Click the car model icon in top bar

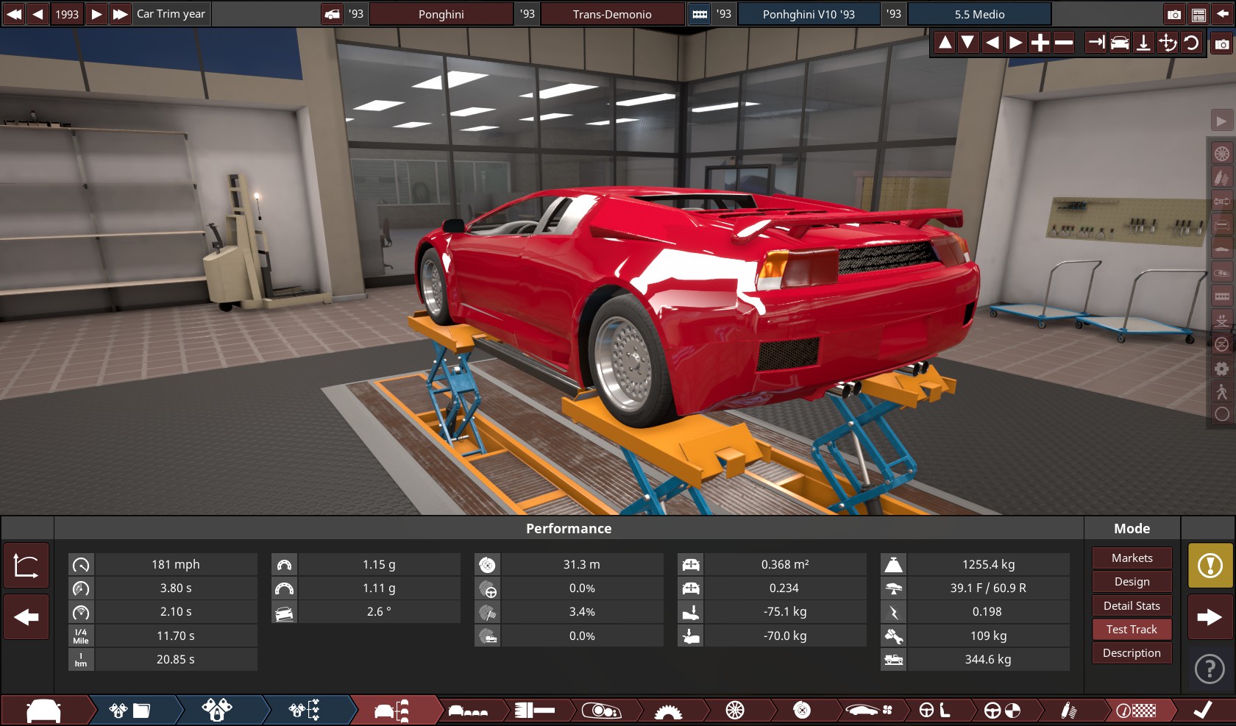click(333, 14)
